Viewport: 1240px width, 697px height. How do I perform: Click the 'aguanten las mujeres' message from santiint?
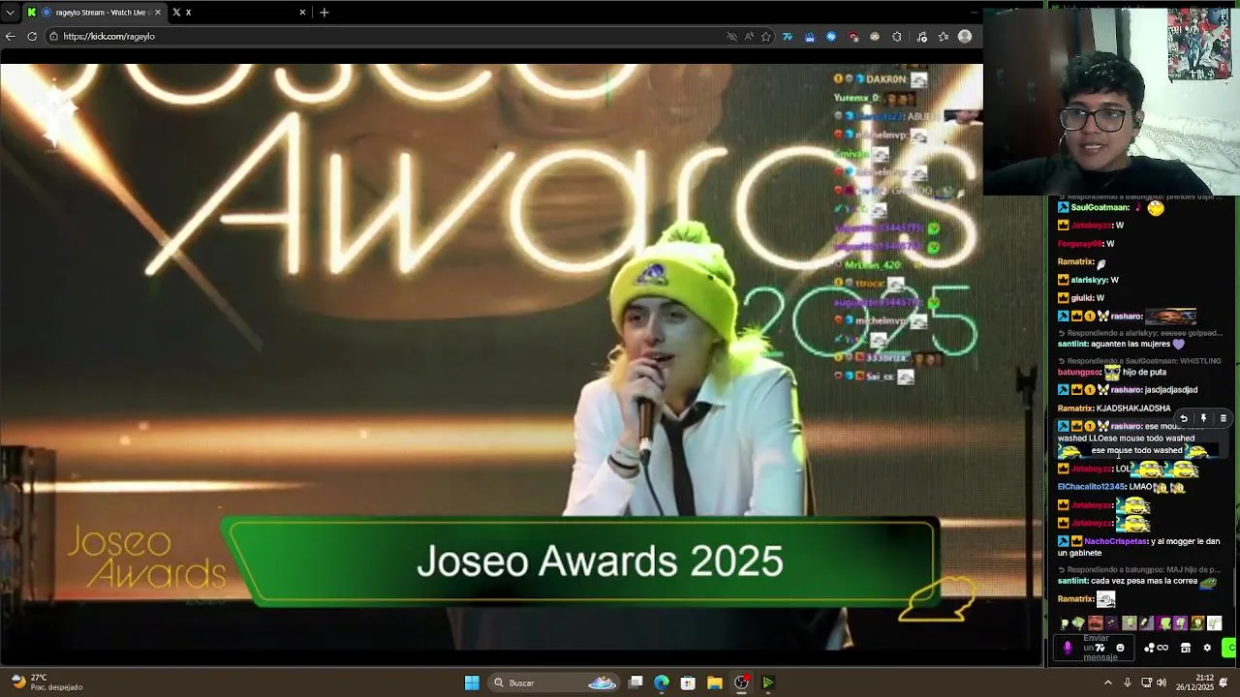(1137, 344)
